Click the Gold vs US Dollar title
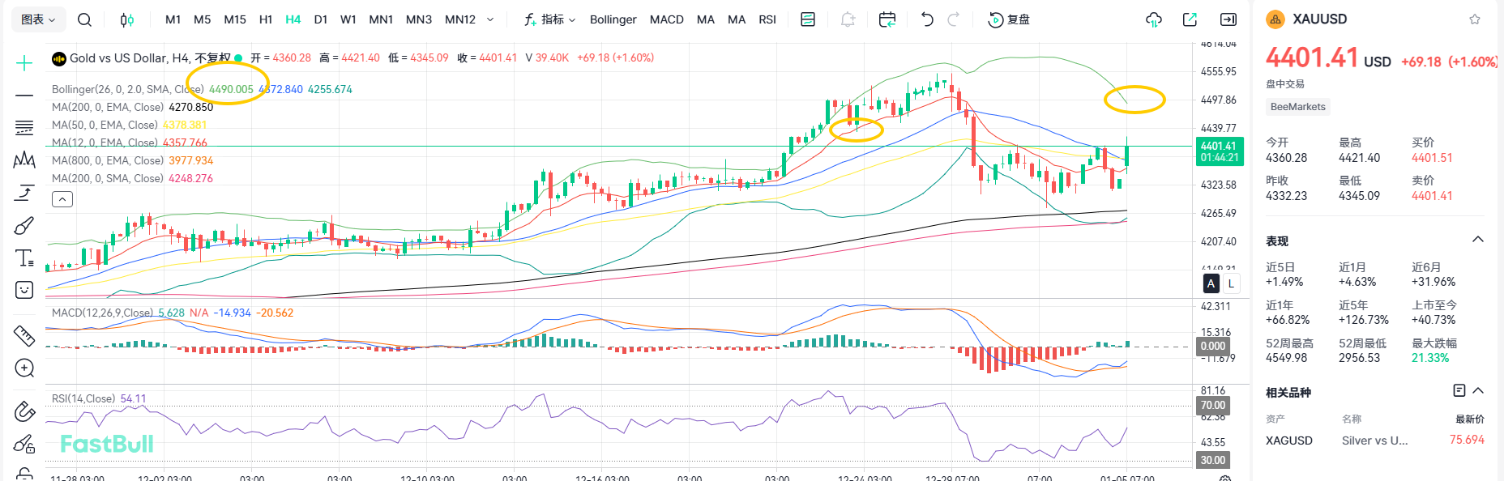This screenshot has width=1504, height=481. (118, 57)
